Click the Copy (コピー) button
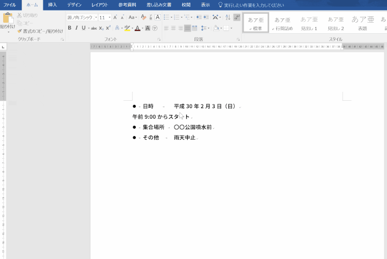This screenshot has width=387, height=259. [x=25, y=23]
